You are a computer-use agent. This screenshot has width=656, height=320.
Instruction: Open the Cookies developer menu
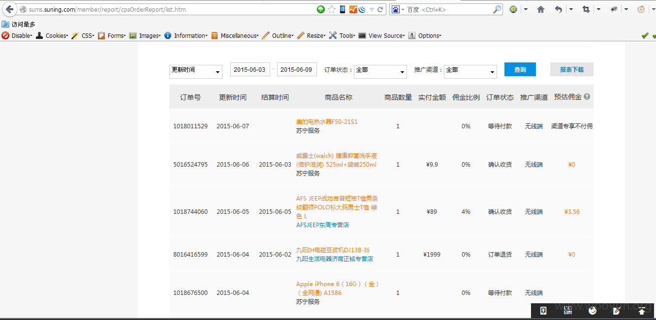coord(52,35)
